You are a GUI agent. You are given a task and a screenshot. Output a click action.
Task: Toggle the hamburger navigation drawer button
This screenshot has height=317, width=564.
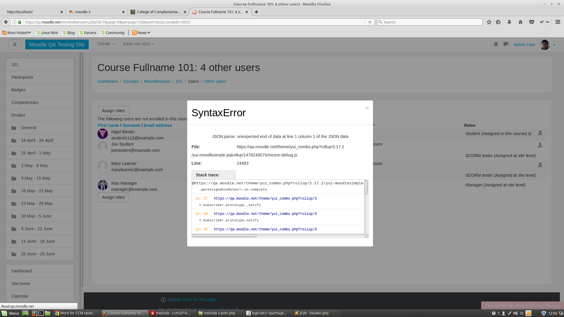click(15, 45)
